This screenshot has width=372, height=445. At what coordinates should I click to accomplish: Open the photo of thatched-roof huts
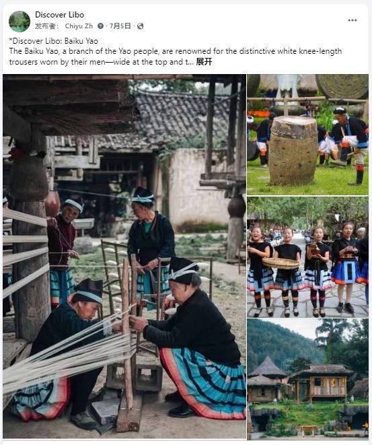[x=307, y=379]
